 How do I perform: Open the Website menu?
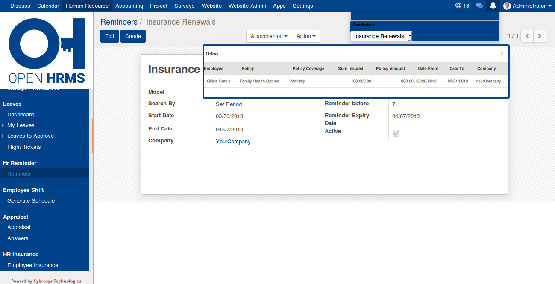(211, 6)
